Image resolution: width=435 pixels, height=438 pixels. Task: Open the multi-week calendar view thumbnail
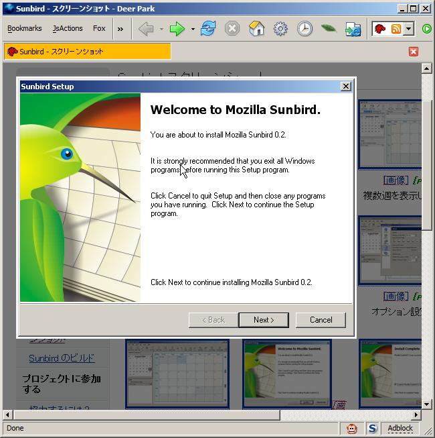pos(390,135)
